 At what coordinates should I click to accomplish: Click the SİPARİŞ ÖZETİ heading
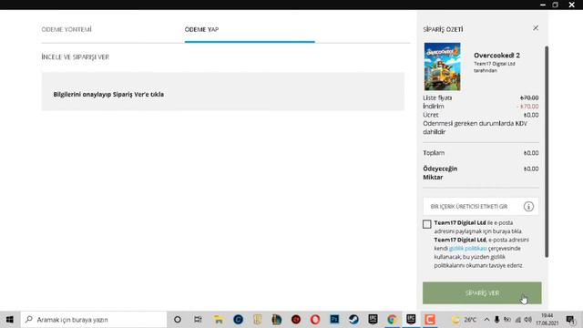point(443,29)
